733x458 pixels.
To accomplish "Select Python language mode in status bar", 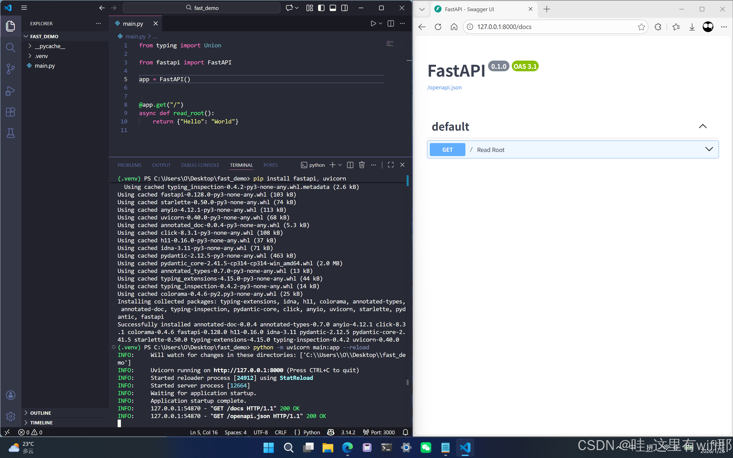I will tap(311, 432).
